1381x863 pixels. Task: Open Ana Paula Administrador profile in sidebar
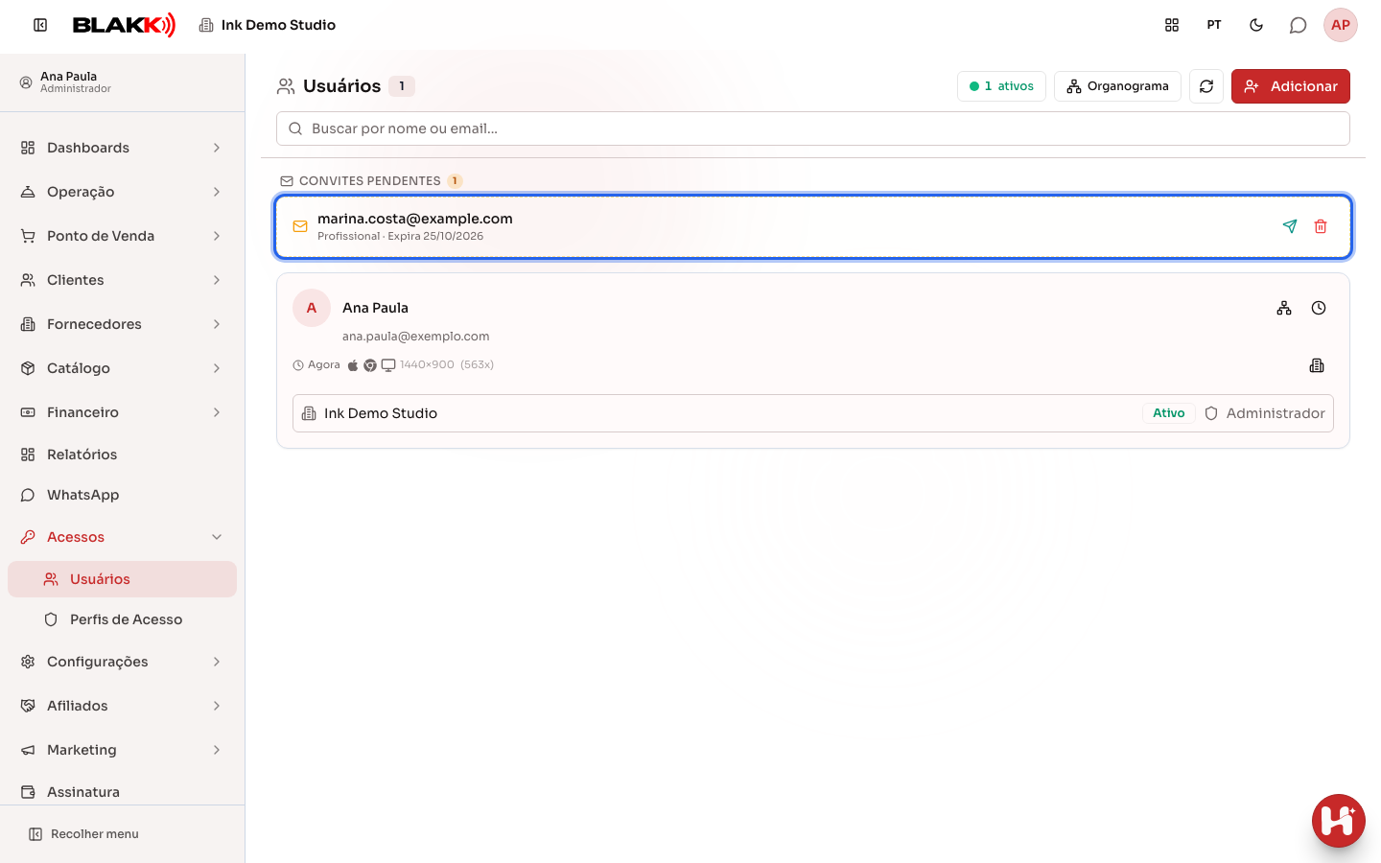click(122, 82)
